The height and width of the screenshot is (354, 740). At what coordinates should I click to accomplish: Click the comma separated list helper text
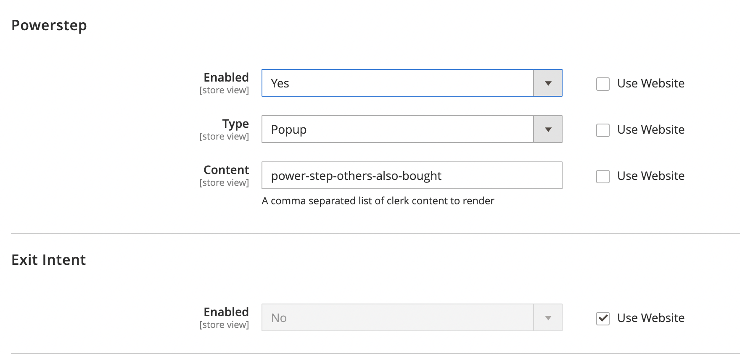coord(378,201)
